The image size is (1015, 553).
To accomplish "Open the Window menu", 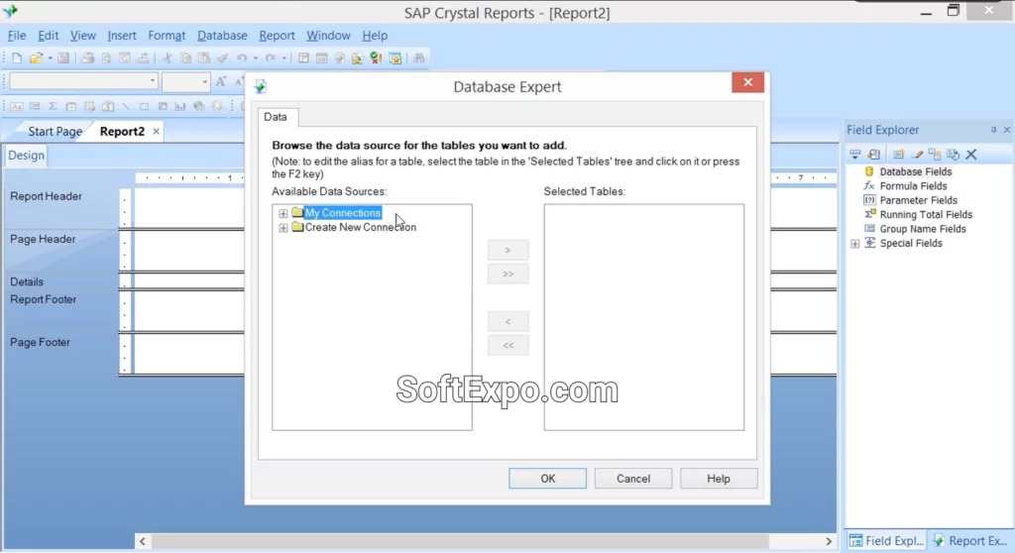I will tap(328, 36).
